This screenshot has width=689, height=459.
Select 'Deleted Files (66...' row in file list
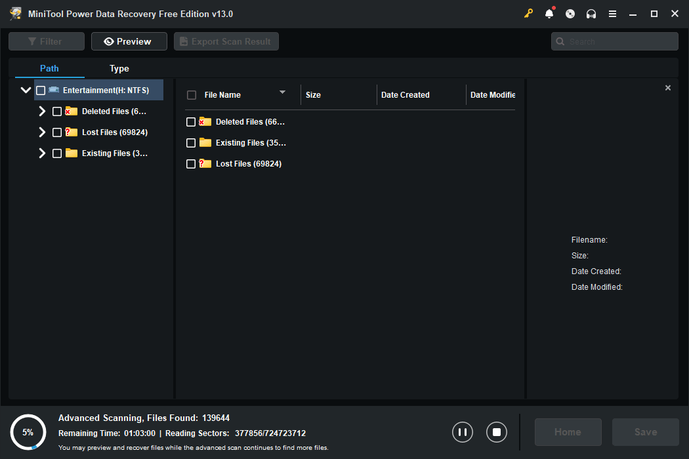tap(250, 122)
